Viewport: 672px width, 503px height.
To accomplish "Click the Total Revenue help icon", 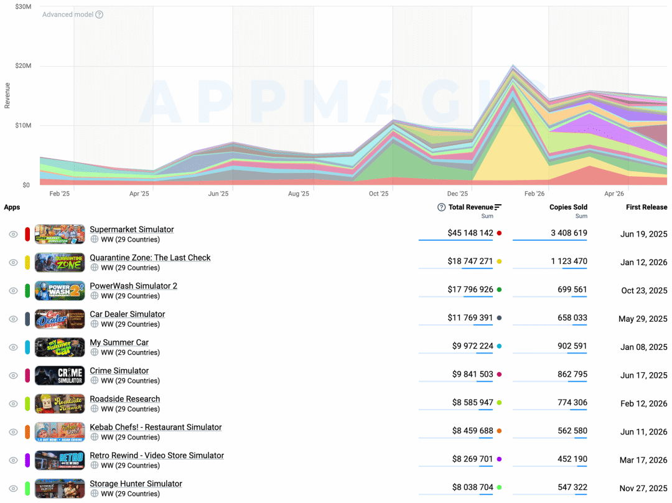I will (x=441, y=207).
